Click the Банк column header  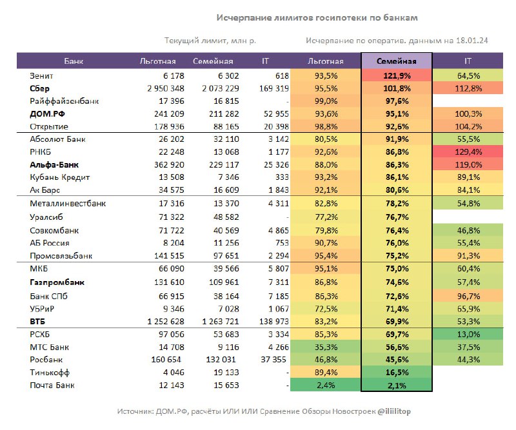pos(74,61)
